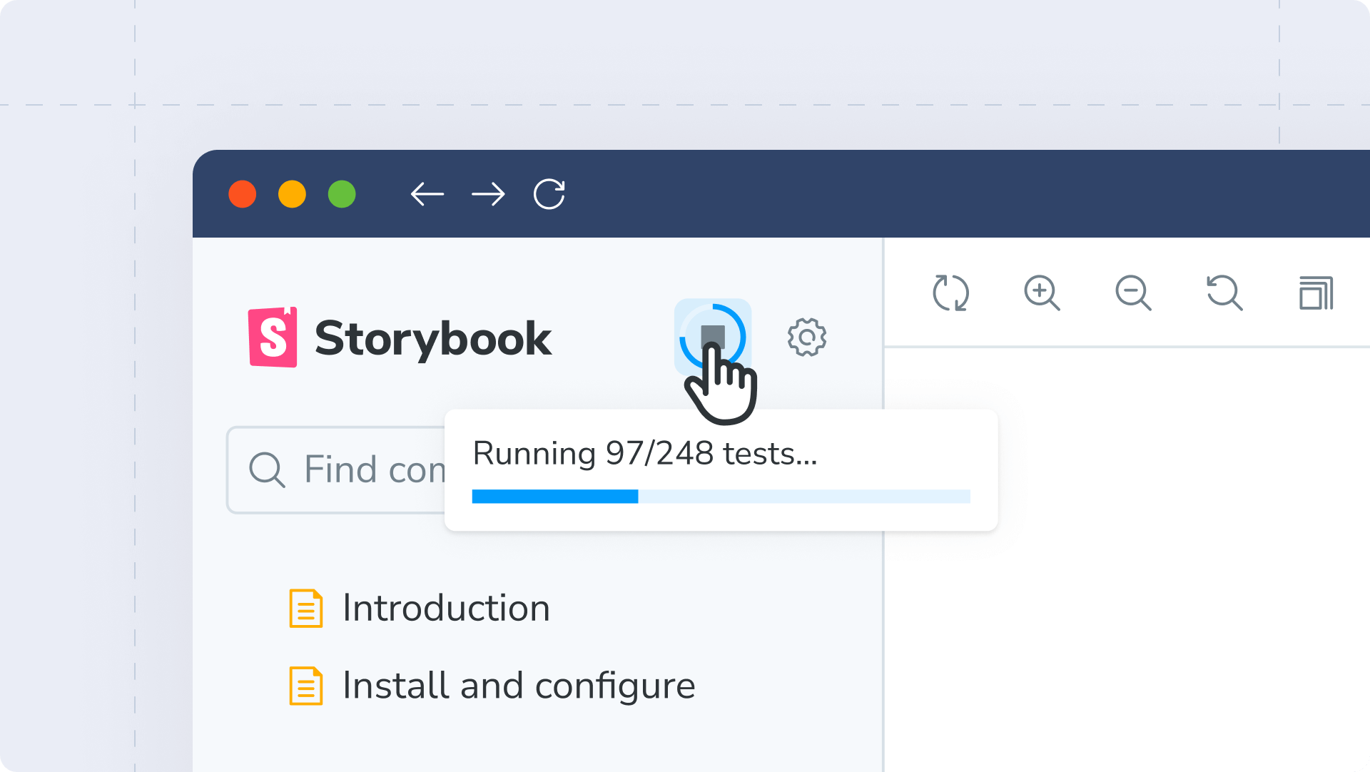This screenshot has width=1370, height=772.
Task: Click the search magnifier icon
Action: pyautogui.click(x=267, y=469)
